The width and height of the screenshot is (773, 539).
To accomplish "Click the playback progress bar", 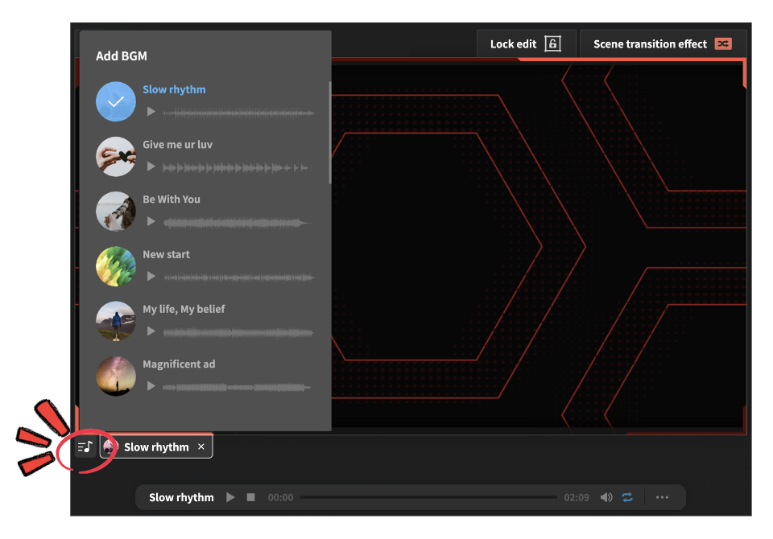I will [428, 497].
